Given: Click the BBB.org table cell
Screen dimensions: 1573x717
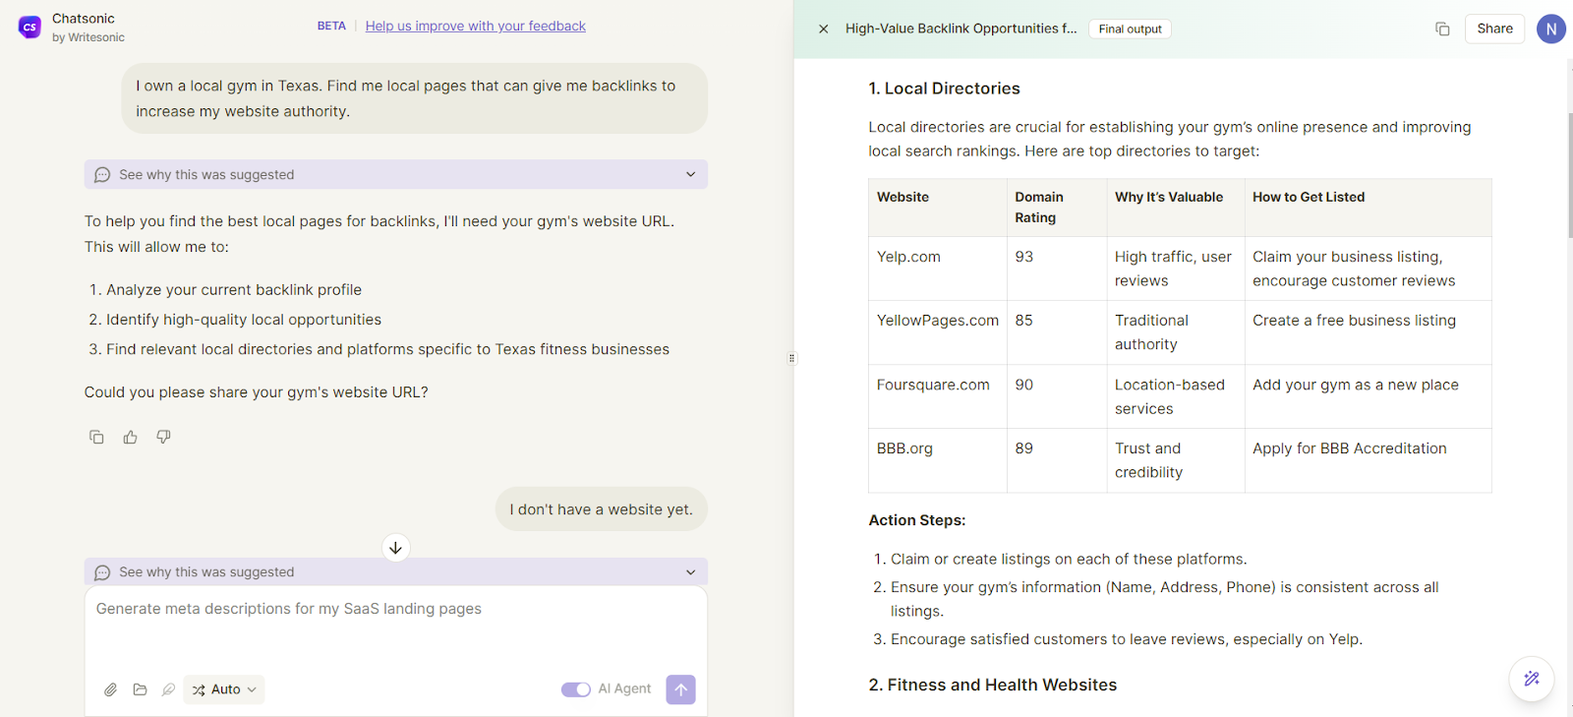Looking at the screenshot, I should [x=937, y=460].
